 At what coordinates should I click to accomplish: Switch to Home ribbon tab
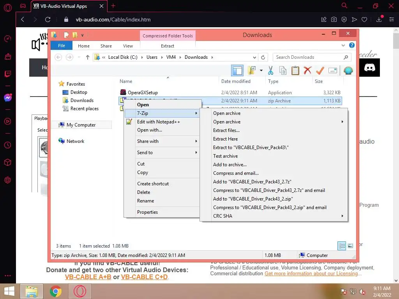pyautogui.click(x=84, y=46)
